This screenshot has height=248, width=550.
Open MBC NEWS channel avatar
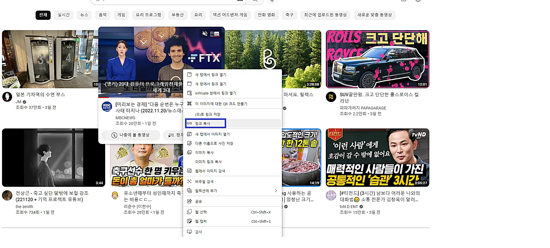pyautogui.click(x=107, y=107)
